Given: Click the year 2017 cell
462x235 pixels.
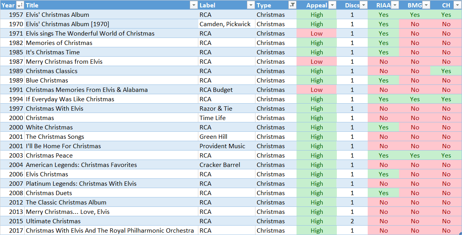Looking at the screenshot, I should 13,231.
